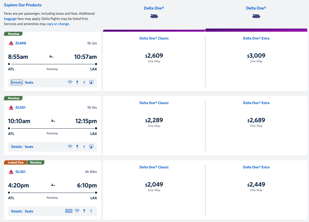Open Seats for the 8:55am flight

click(29, 82)
